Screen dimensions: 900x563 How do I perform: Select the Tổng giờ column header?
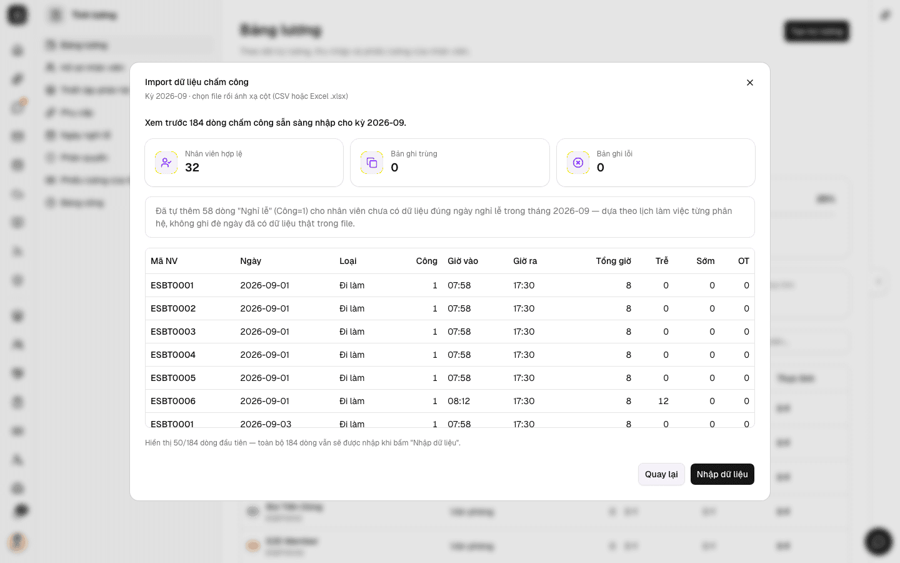pyautogui.click(x=613, y=261)
